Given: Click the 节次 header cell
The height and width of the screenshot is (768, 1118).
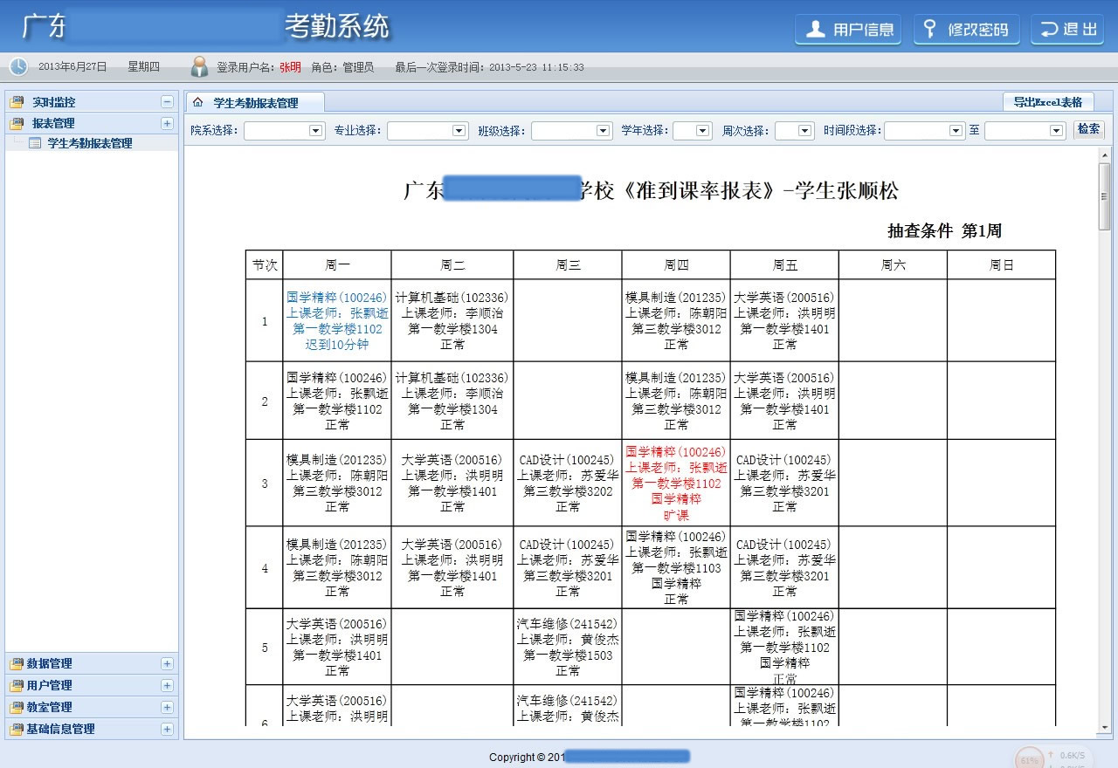Looking at the screenshot, I should tap(265, 265).
